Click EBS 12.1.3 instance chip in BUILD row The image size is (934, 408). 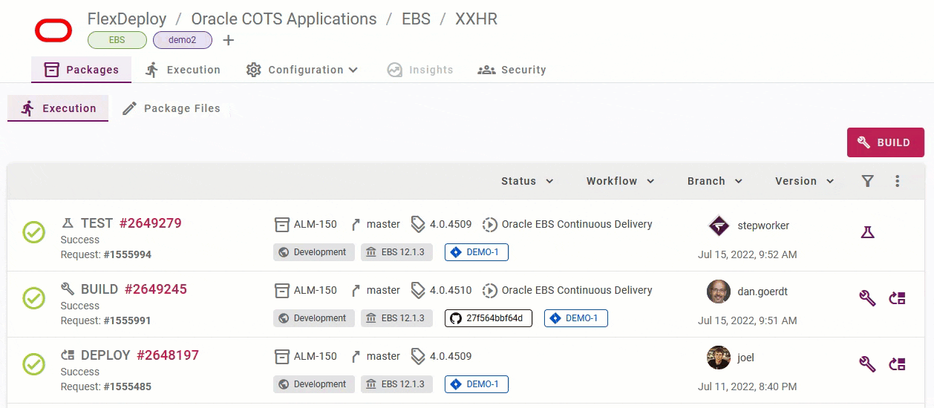point(397,318)
